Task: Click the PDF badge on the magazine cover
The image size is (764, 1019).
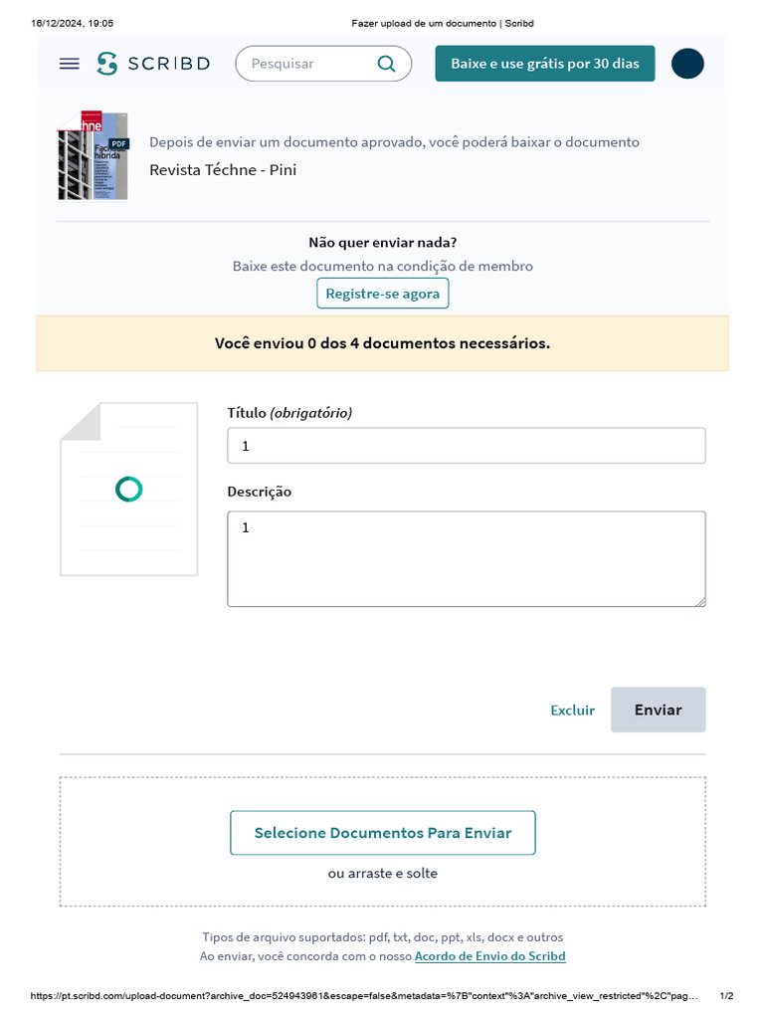Action: coord(119,143)
